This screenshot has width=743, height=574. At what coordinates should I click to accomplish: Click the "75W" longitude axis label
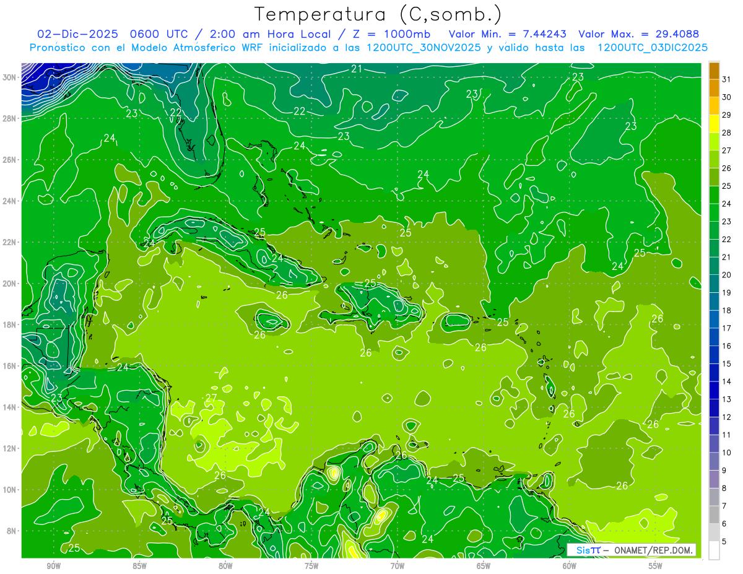[x=311, y=566]
